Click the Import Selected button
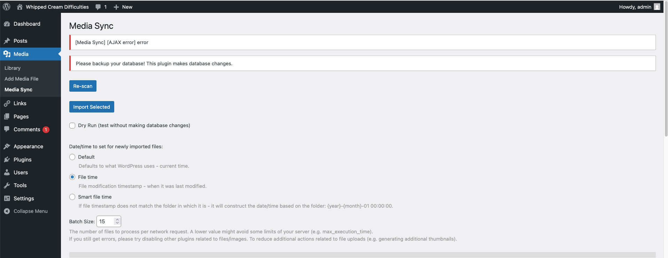668x258 pixels. pyautogui.click(x=92, y=107)
